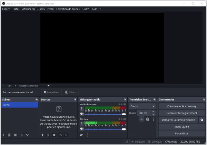The width and height of the screenshot is (207, 145).
Task: Open the Adapter à la fenêtre dropdown
Action: pyautogui.click(x=34, y=86)
